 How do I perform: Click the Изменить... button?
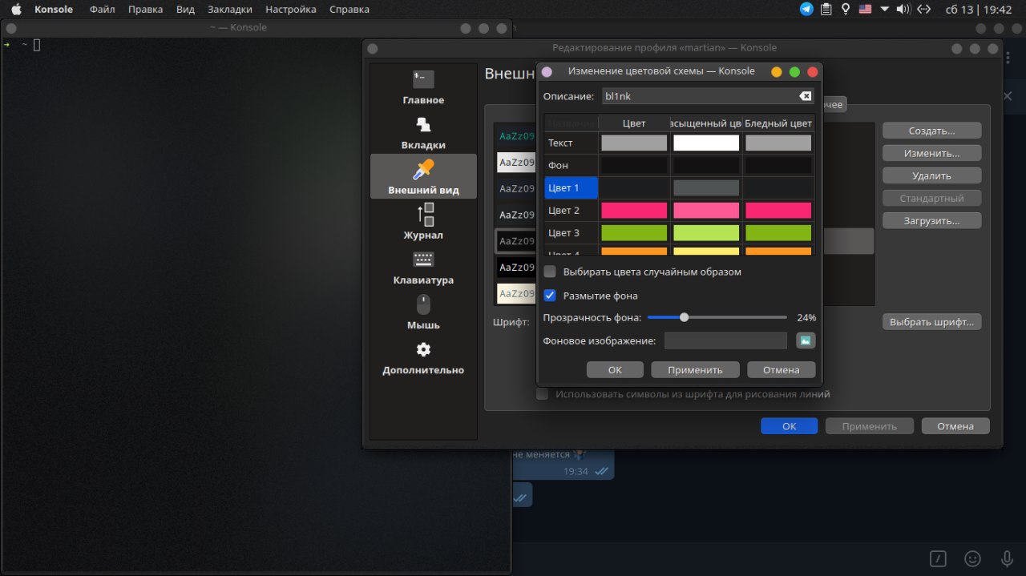pyautogui.click(x=932, y=153)
